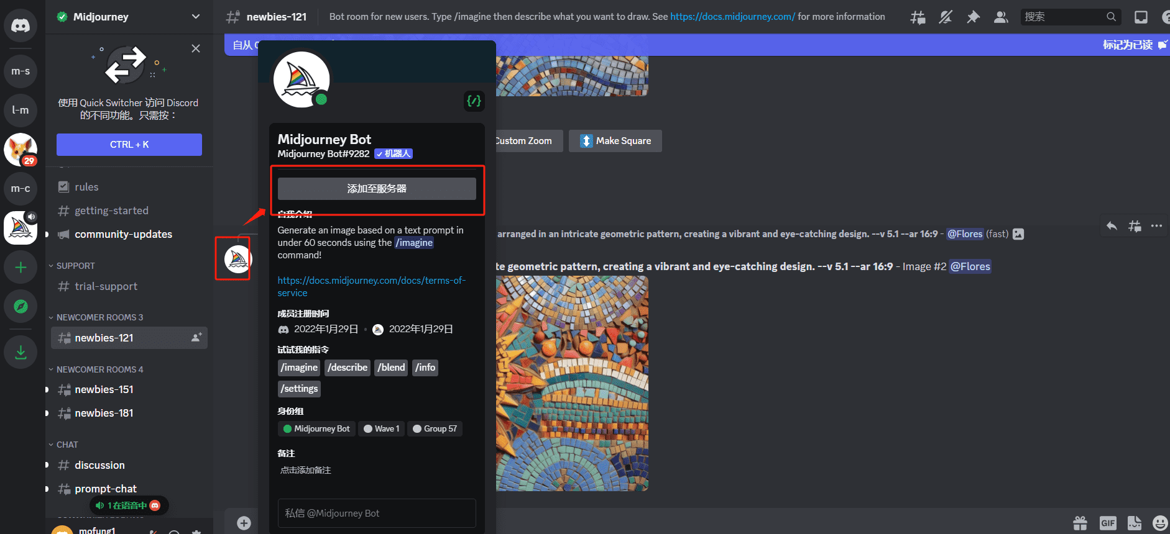1170x534 pixels.
Task: Click 点击添加备注 note field
Action: coord(305,470)
